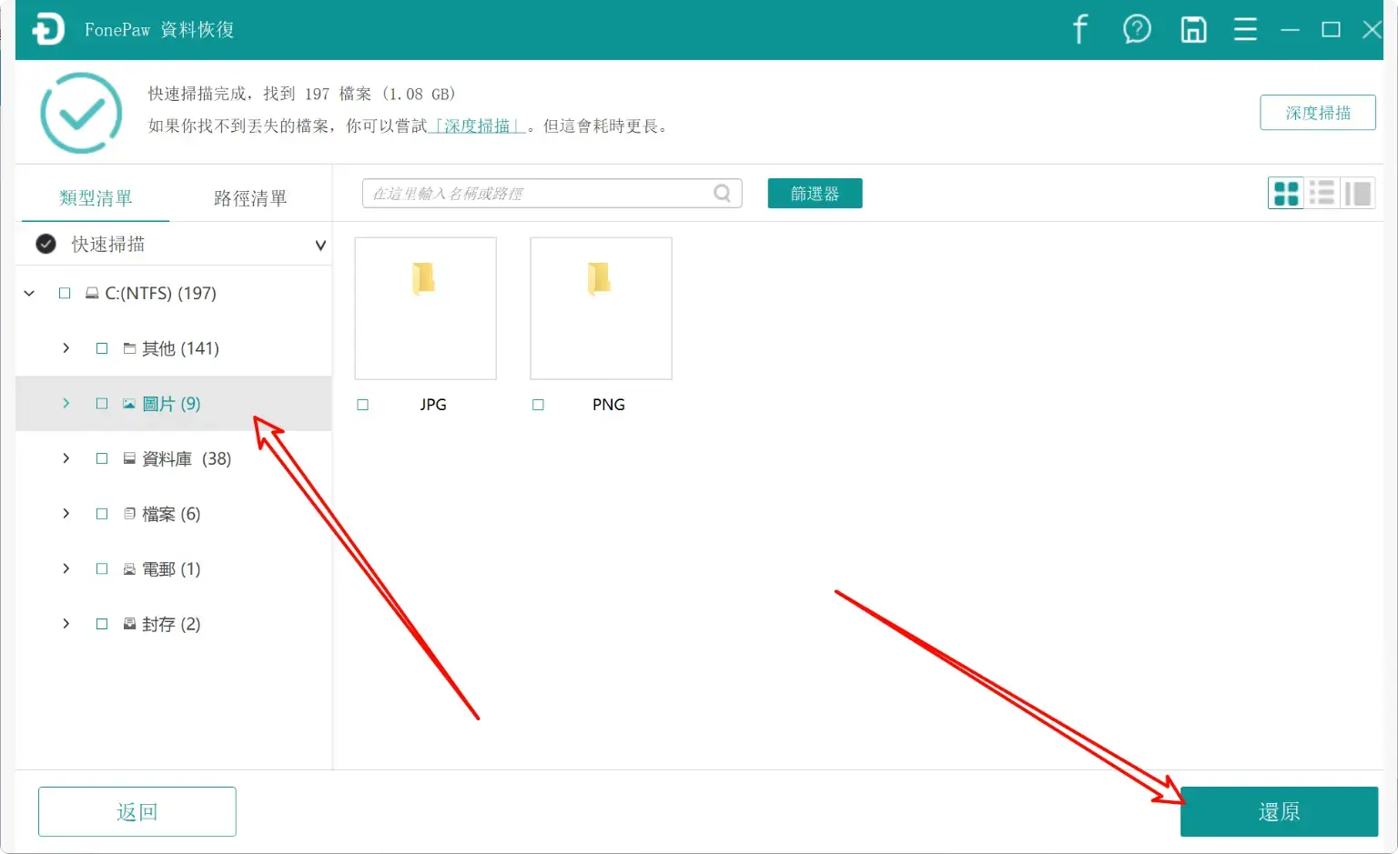Screen dimensions: 1398x854
Task: Click the save session disk icon
Action: click(x=1193, y=29)
